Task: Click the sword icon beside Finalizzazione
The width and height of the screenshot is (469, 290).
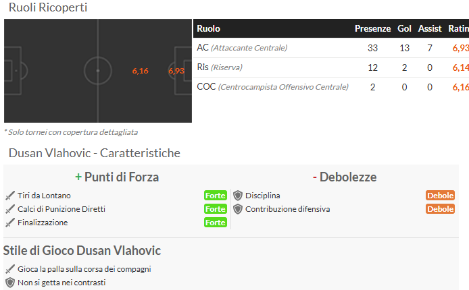Action: 10,223
